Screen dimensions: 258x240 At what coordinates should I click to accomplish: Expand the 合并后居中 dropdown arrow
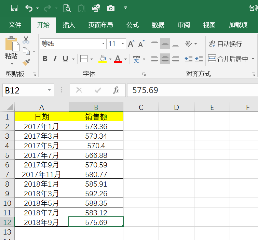tap(253, 59)
